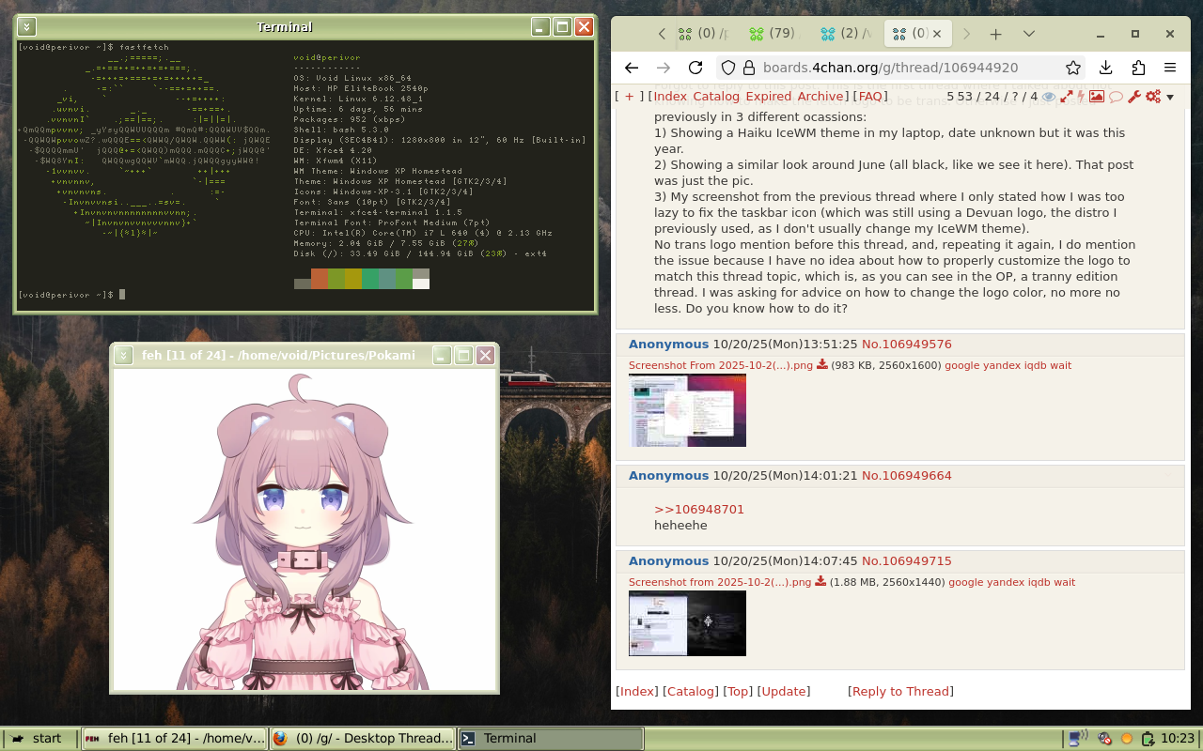This screenshot has height=751, width=1203.
Task: Follow the quote link >>106948701
Action: click(699, 510)
